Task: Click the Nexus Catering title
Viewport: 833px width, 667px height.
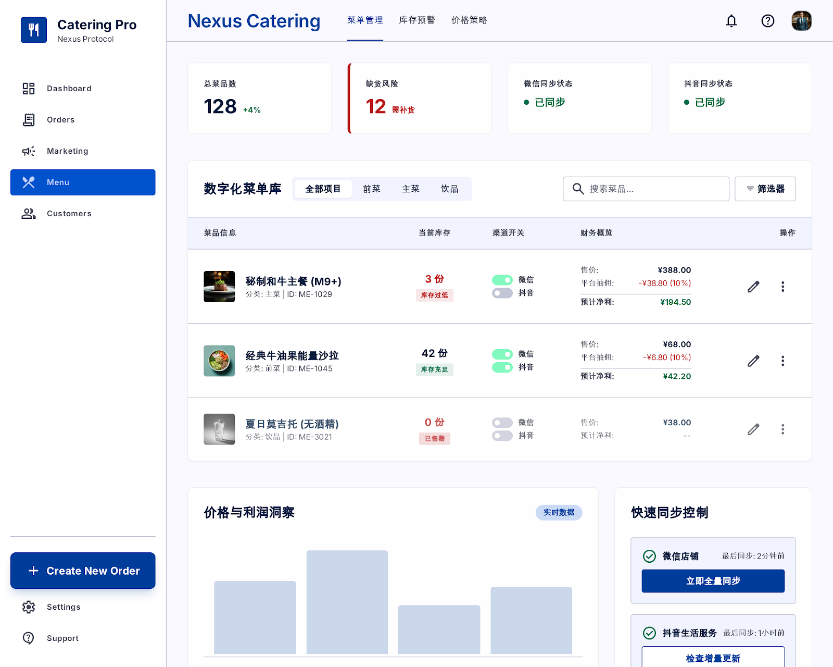Action: click(254, 21)
